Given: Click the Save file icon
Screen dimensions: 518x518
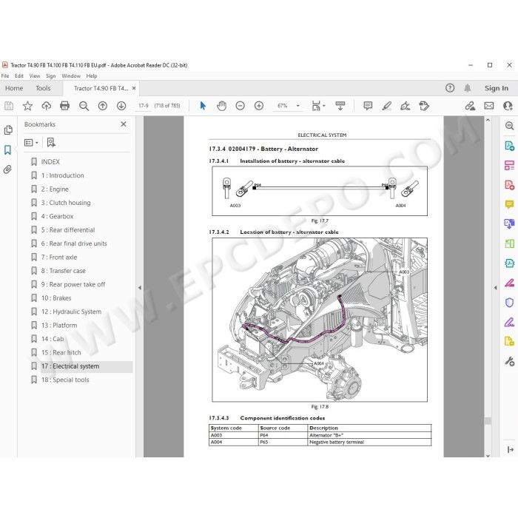Looking at the screenshot, I should [9, 106].
